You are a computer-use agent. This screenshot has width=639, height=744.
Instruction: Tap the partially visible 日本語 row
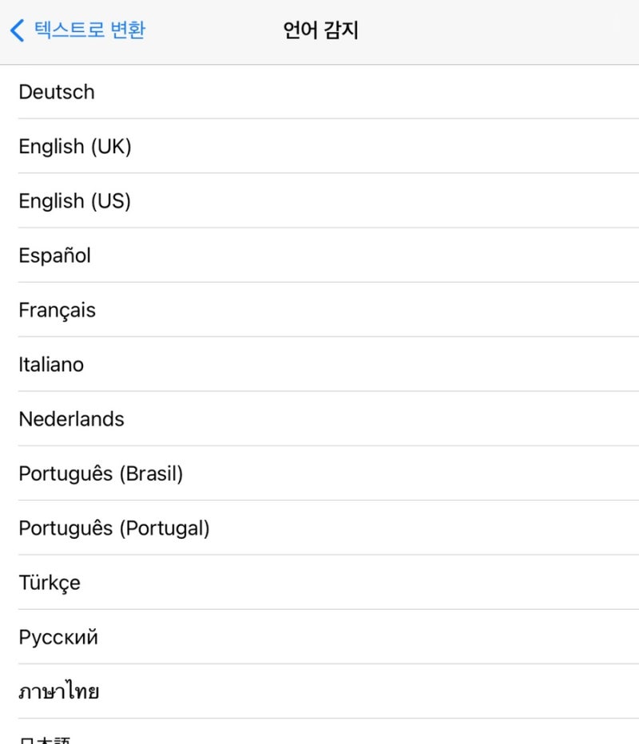(319, 732)
